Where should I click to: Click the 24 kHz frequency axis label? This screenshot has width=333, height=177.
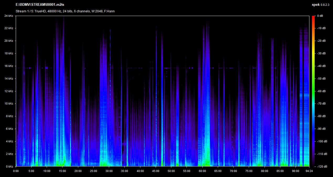point(9,16)
